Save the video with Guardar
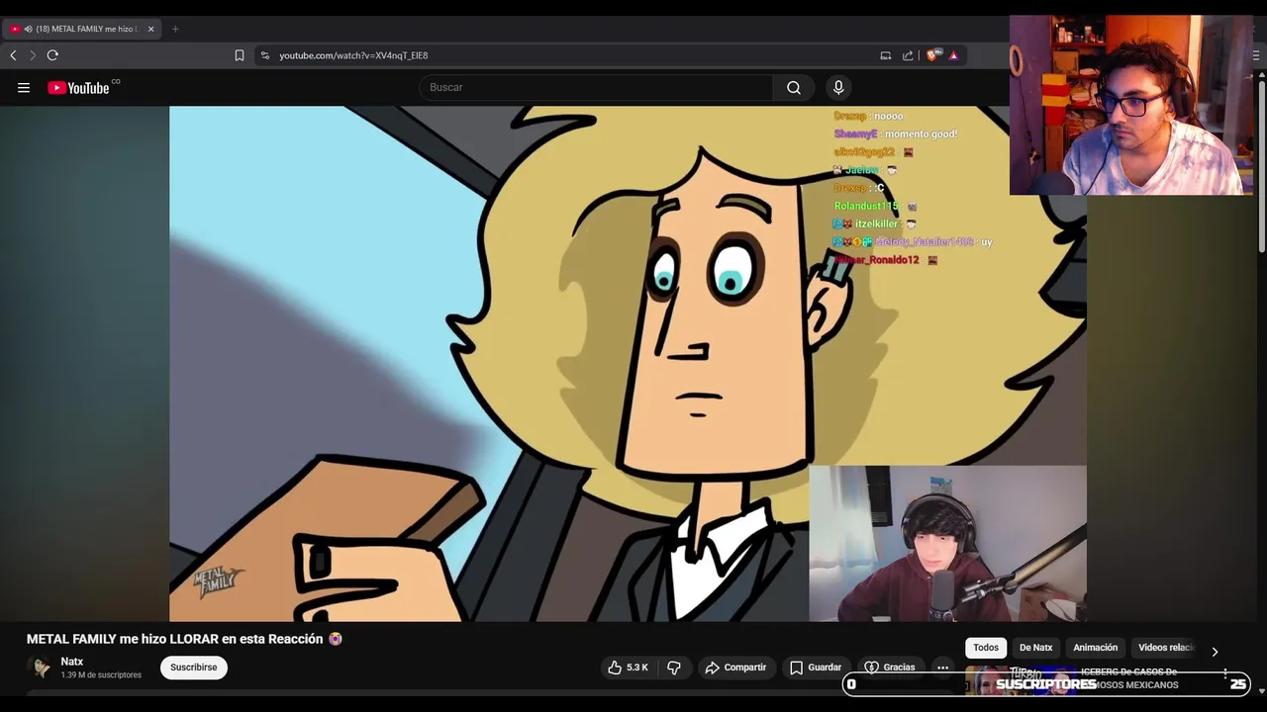Image resolution: width=1267 pixels, height=712 pixels. [x=816, y=667]
